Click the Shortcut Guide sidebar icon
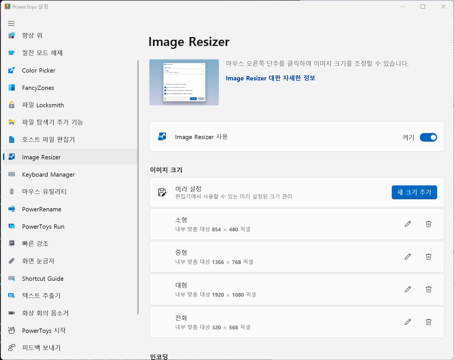This screenshot has height=360, width=454. point(12,278)
